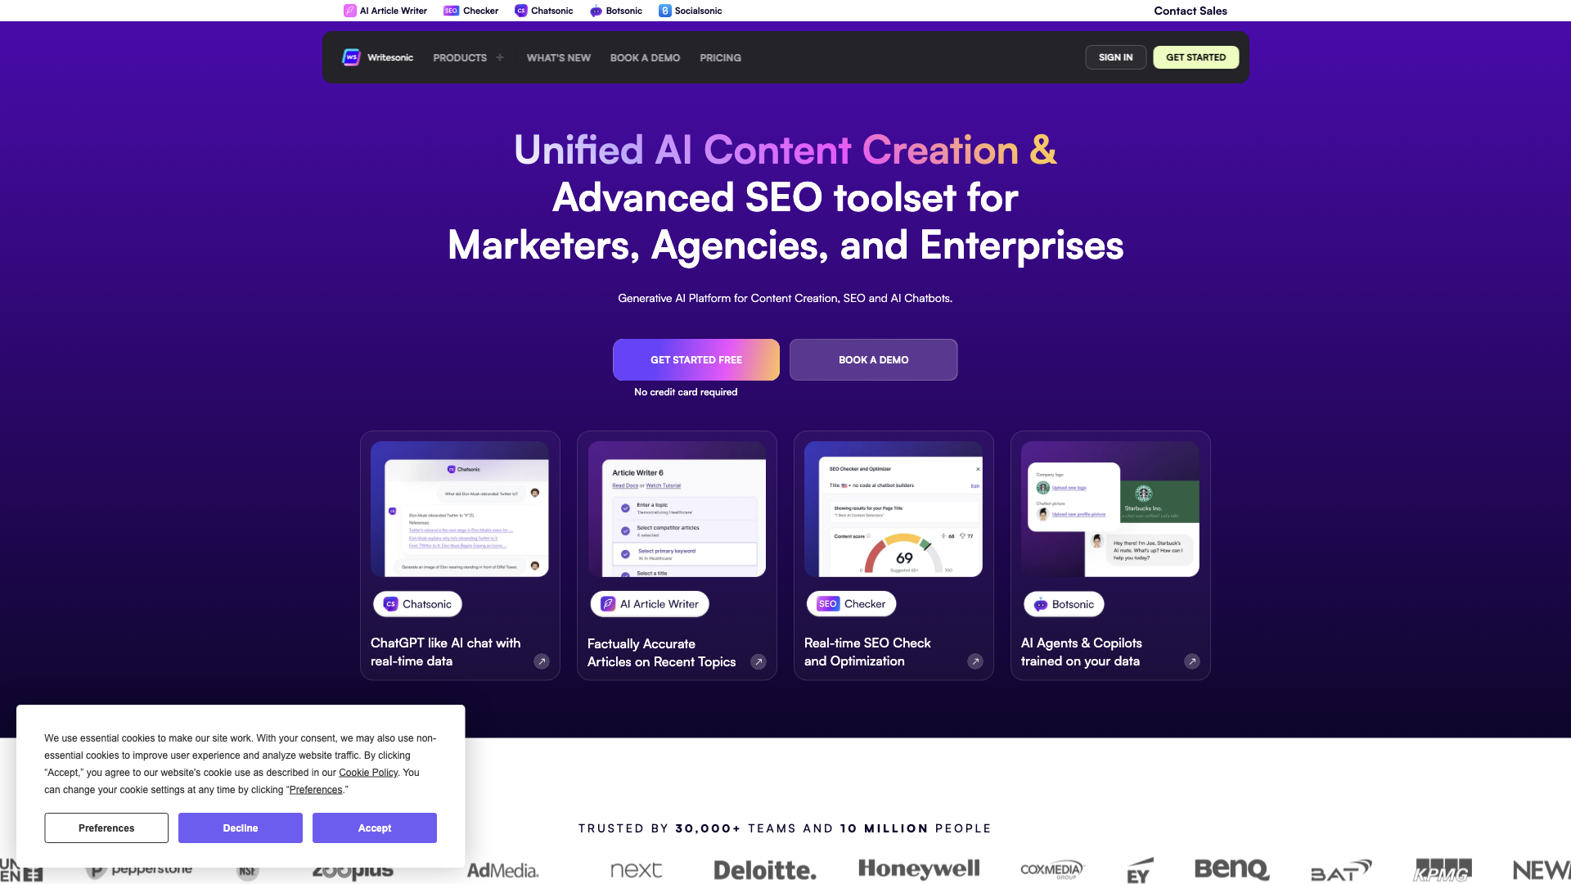1571x884 pixels.
Task: Open PRICING menu item
Action: (x=720, y=57)
